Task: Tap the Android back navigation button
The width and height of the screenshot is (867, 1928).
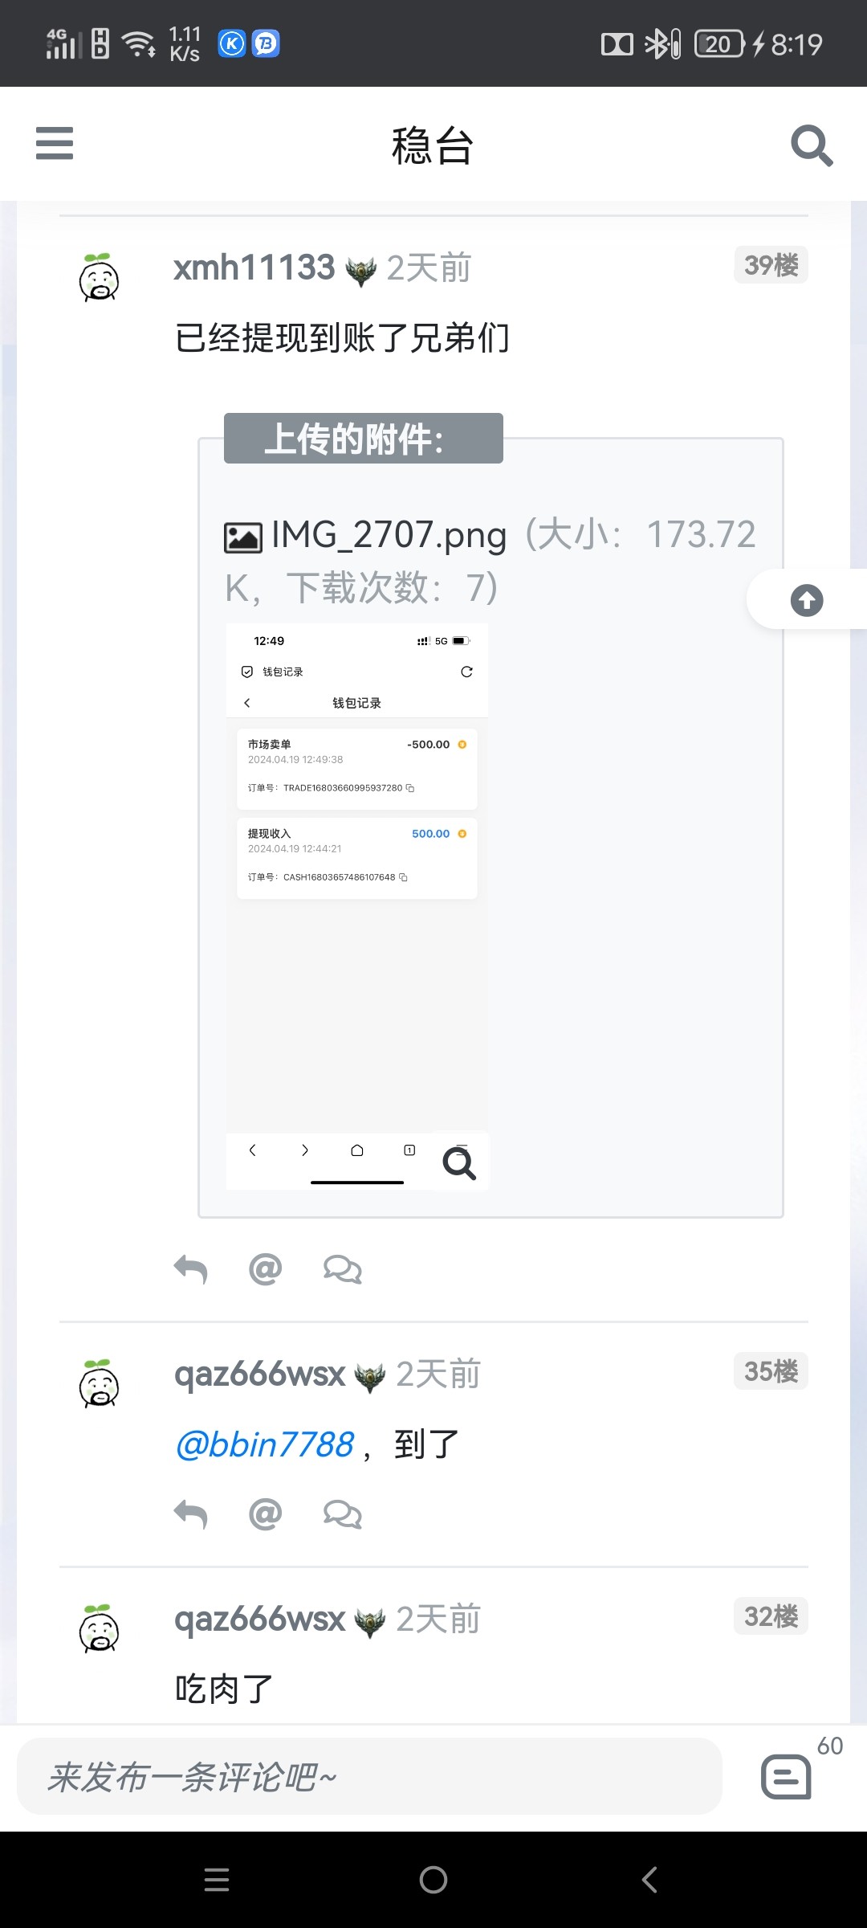Action: [x=649, y=1880]
